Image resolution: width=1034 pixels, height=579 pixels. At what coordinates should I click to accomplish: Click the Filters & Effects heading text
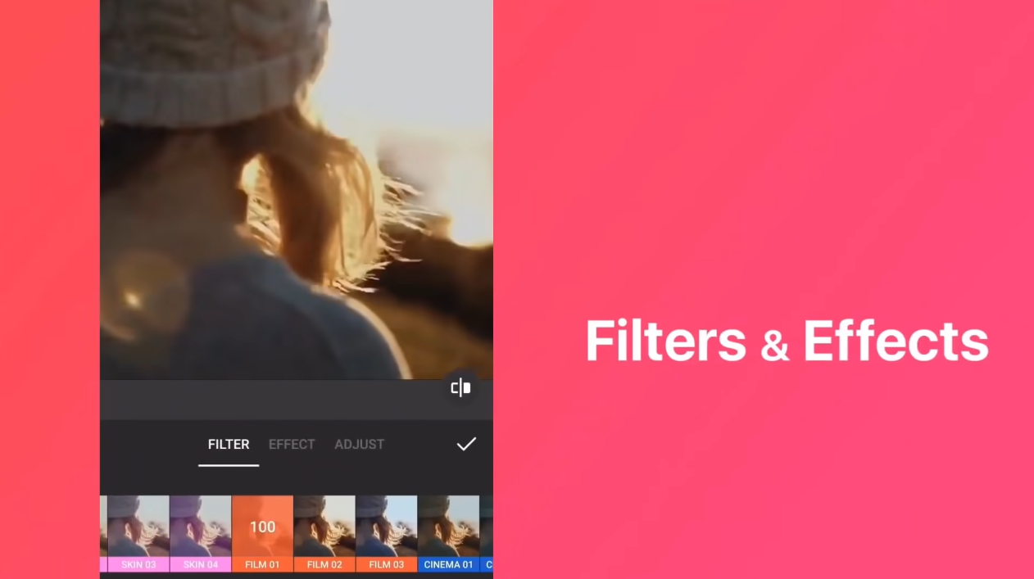[x=786, y=341]
